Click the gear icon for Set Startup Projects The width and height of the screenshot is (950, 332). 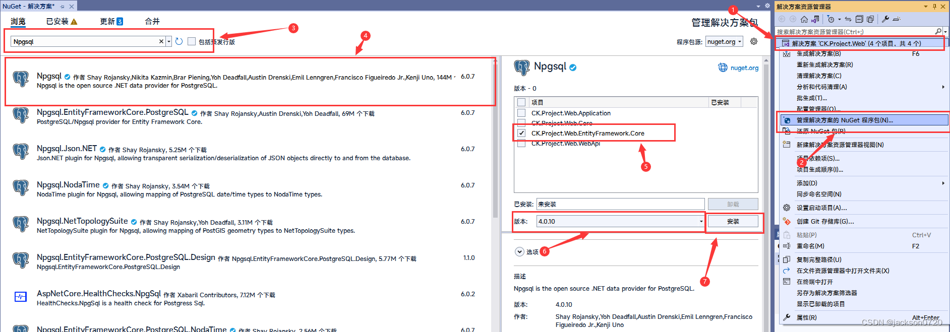[787, 208]
